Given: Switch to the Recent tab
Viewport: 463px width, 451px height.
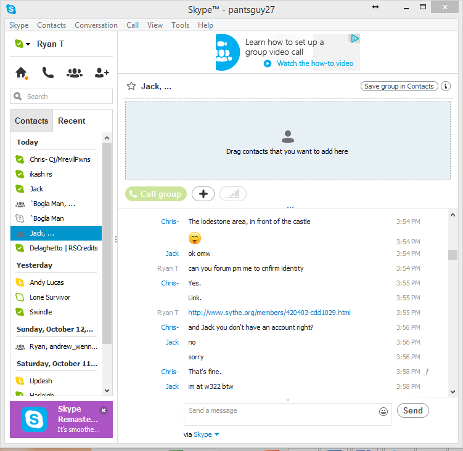Looking at the screenshot, I should pos(72,121).
